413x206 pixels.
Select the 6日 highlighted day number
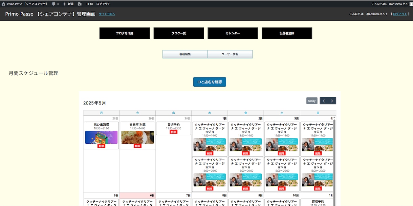click(152, 196)
